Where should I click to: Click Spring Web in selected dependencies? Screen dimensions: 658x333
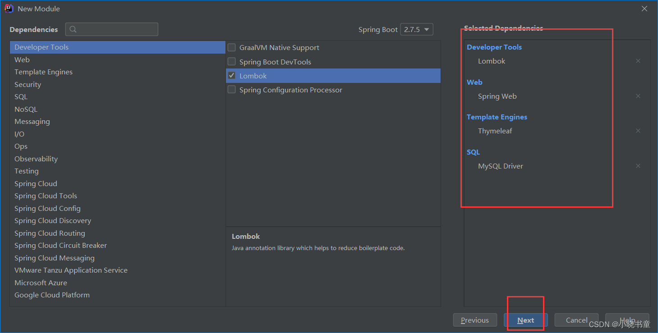point(497,96)
